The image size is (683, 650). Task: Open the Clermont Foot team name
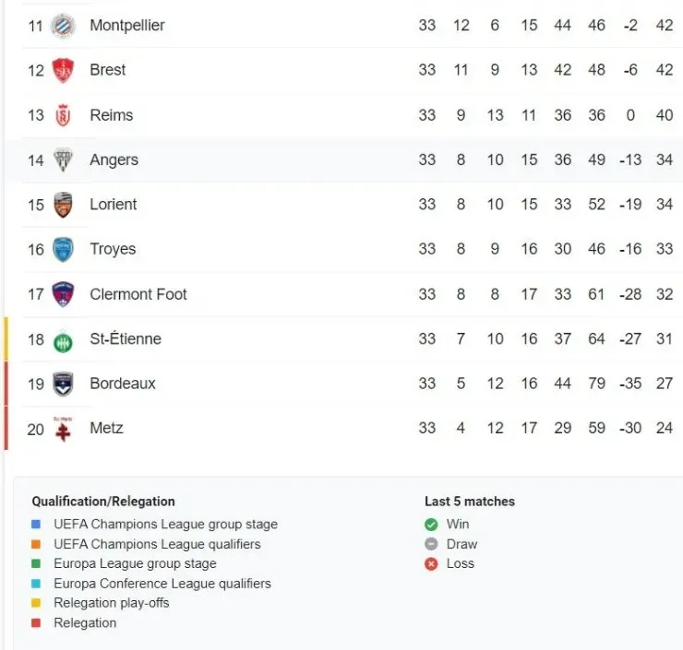coord(138,294)
